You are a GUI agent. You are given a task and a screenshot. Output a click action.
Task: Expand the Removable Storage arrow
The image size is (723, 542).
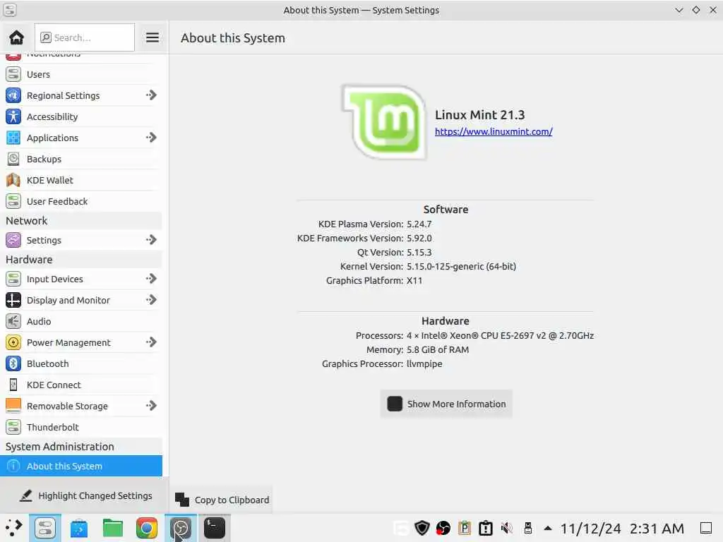coord(151,406)
